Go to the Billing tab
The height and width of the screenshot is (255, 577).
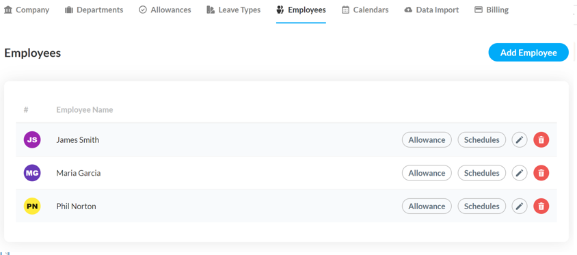[x=492, y=10]
